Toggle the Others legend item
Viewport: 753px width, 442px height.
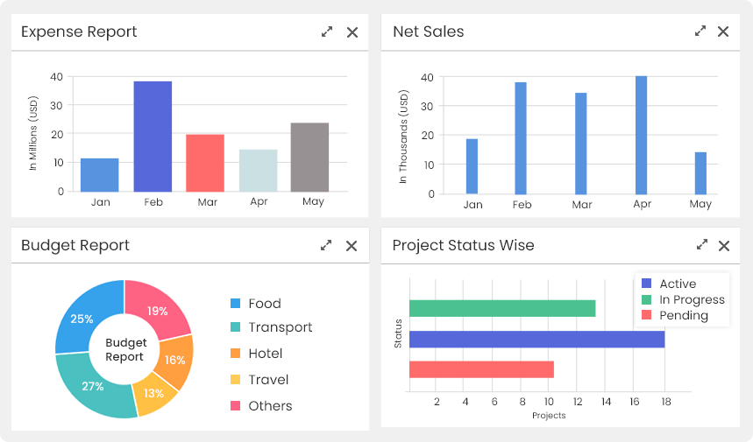point(270,406)
